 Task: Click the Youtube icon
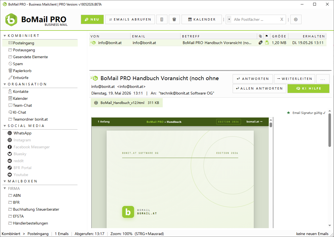[x=10, y=175]
